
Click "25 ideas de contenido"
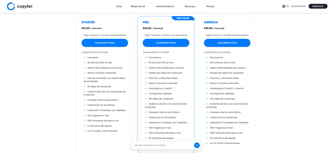[x=99, y=86]
